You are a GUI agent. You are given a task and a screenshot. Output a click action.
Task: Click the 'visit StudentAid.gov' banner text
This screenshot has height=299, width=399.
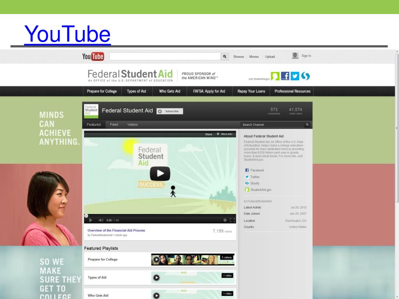(x=259, y=79)
